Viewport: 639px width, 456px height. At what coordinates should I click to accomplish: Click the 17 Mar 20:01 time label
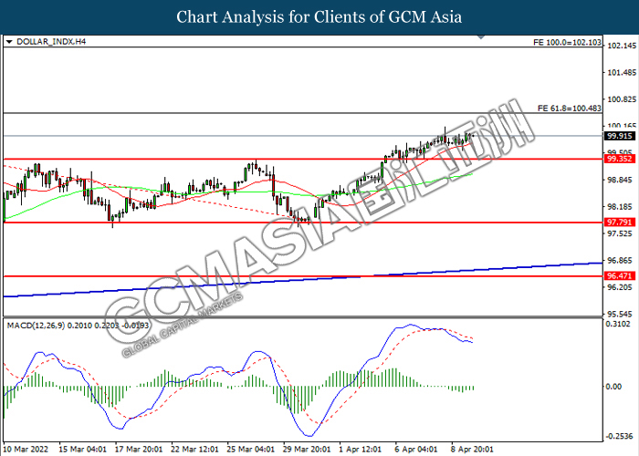139,450
